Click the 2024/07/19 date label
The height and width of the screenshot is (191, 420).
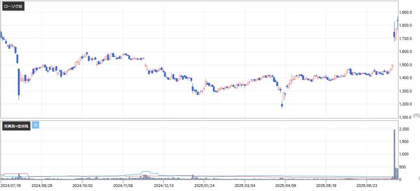pos(10,185)
